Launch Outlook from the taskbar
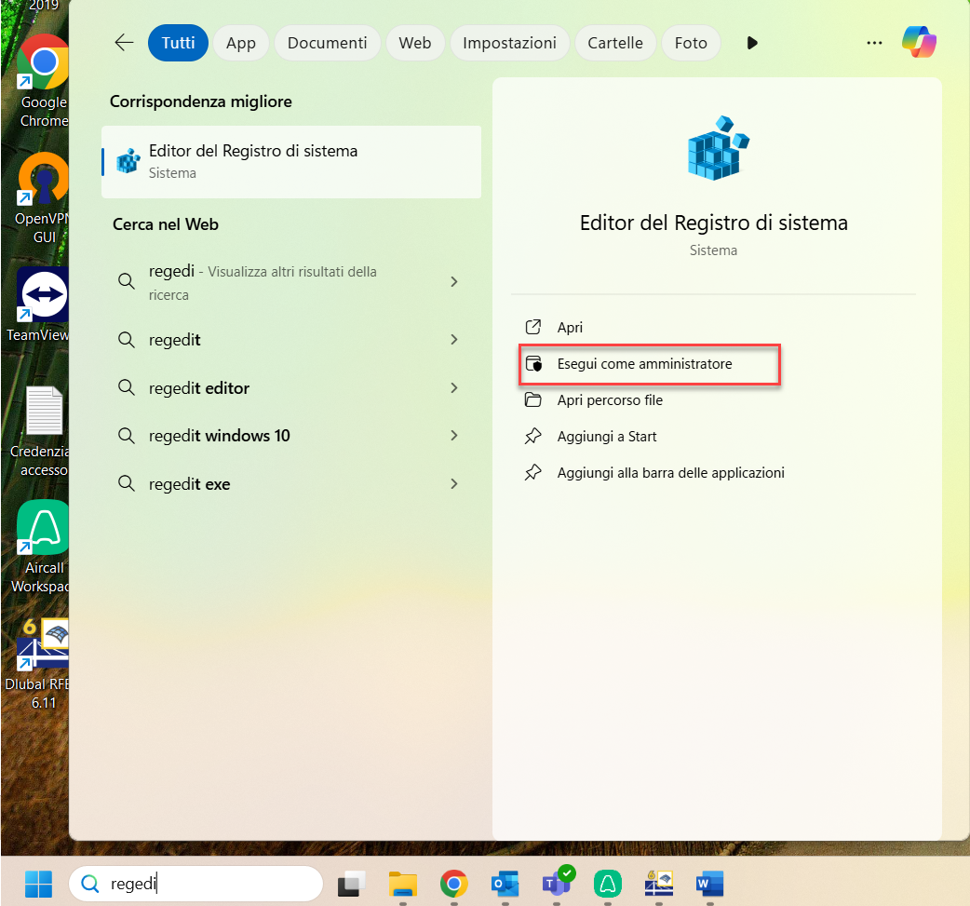 505,885
